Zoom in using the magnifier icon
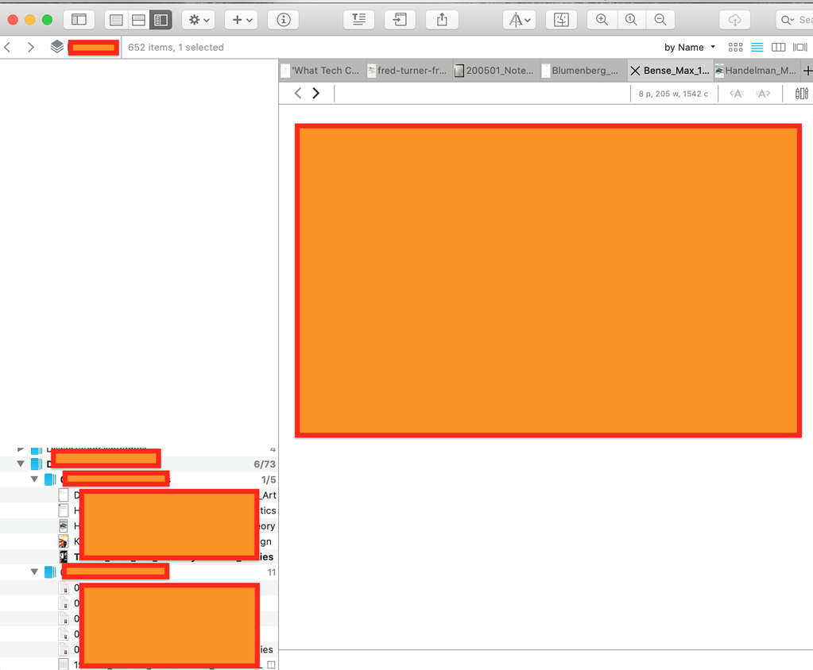The width and height of the screenshot is (813, 670). (602, 20)
